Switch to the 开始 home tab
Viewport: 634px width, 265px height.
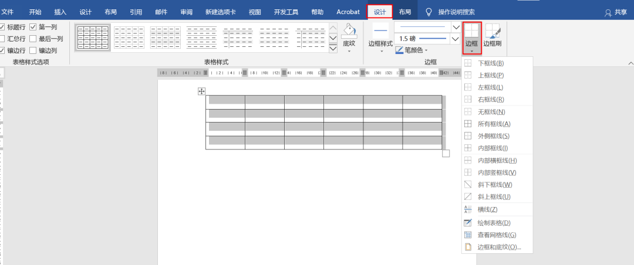(x=35, y=12)
